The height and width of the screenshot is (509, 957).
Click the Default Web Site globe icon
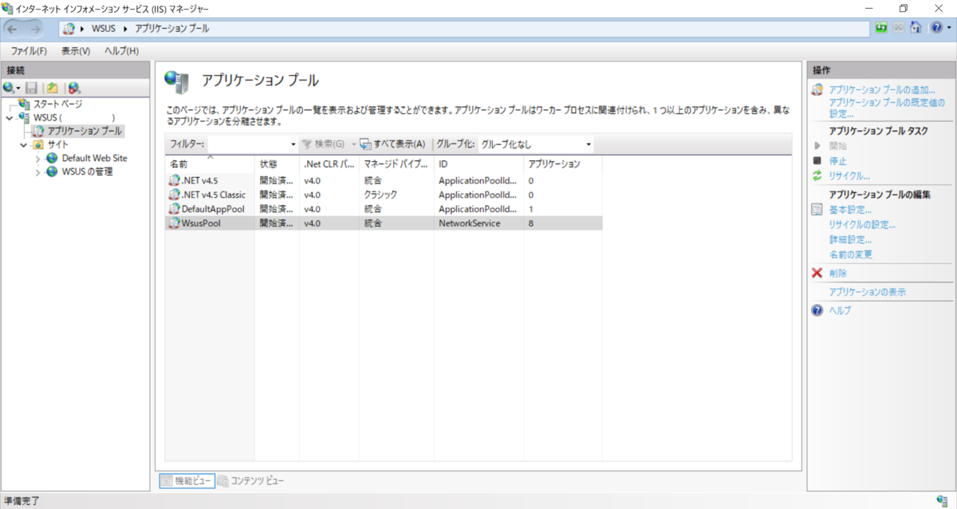coord(53,158)
